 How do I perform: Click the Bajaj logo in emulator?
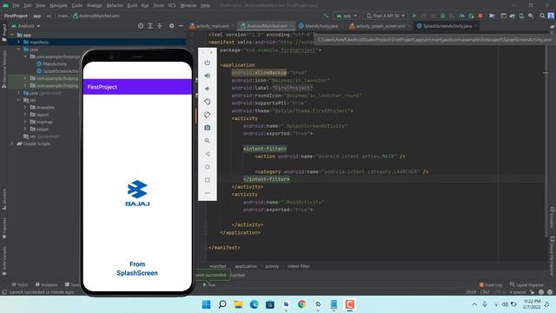coord(137,193)
